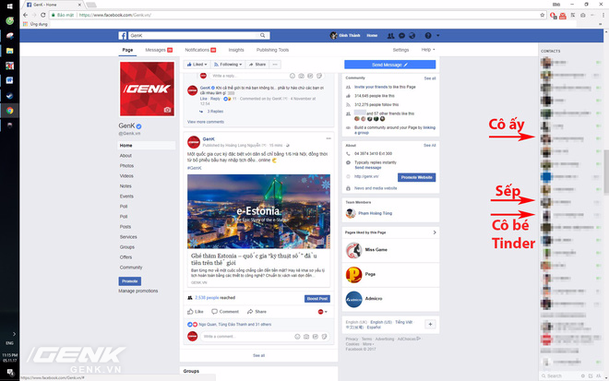Click sticker icon in the comment box

[324, 337]
